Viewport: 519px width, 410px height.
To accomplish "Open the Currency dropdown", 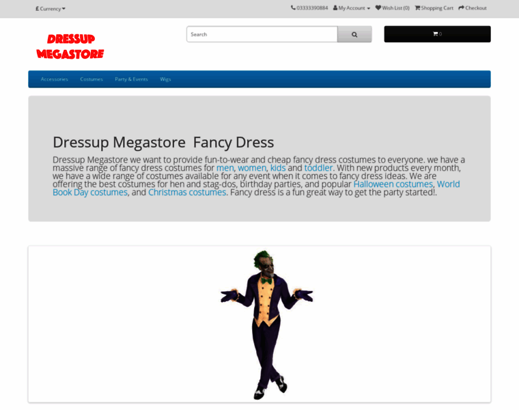I will tap(51, 9).
